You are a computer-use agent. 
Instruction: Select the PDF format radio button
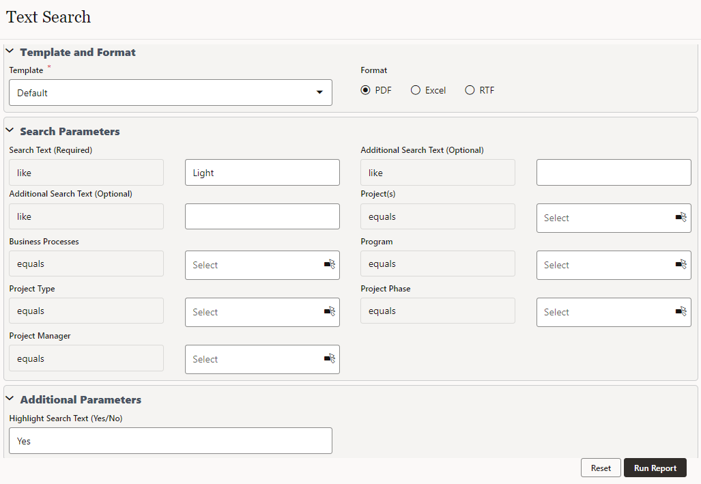[366, 89]
